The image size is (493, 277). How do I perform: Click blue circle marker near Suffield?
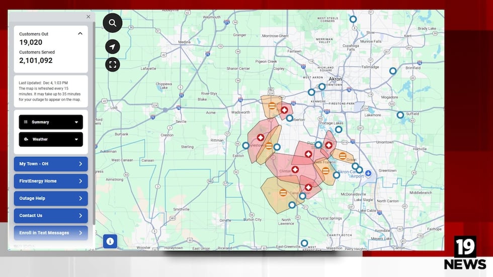(400, 115)
